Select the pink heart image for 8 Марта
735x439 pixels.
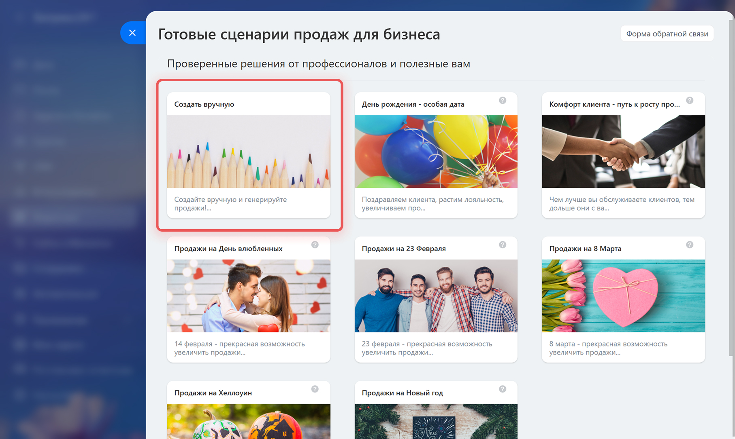point(623,296)
